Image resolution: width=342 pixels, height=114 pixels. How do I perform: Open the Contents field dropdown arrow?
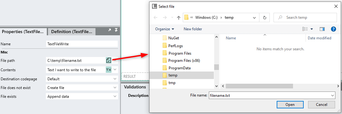[115, 70]
